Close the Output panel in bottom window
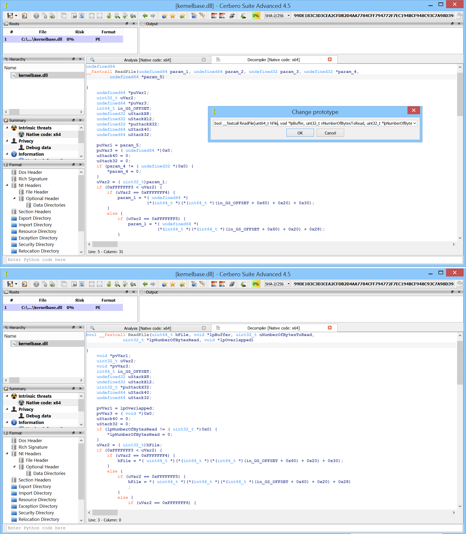 tap(459, 292)
